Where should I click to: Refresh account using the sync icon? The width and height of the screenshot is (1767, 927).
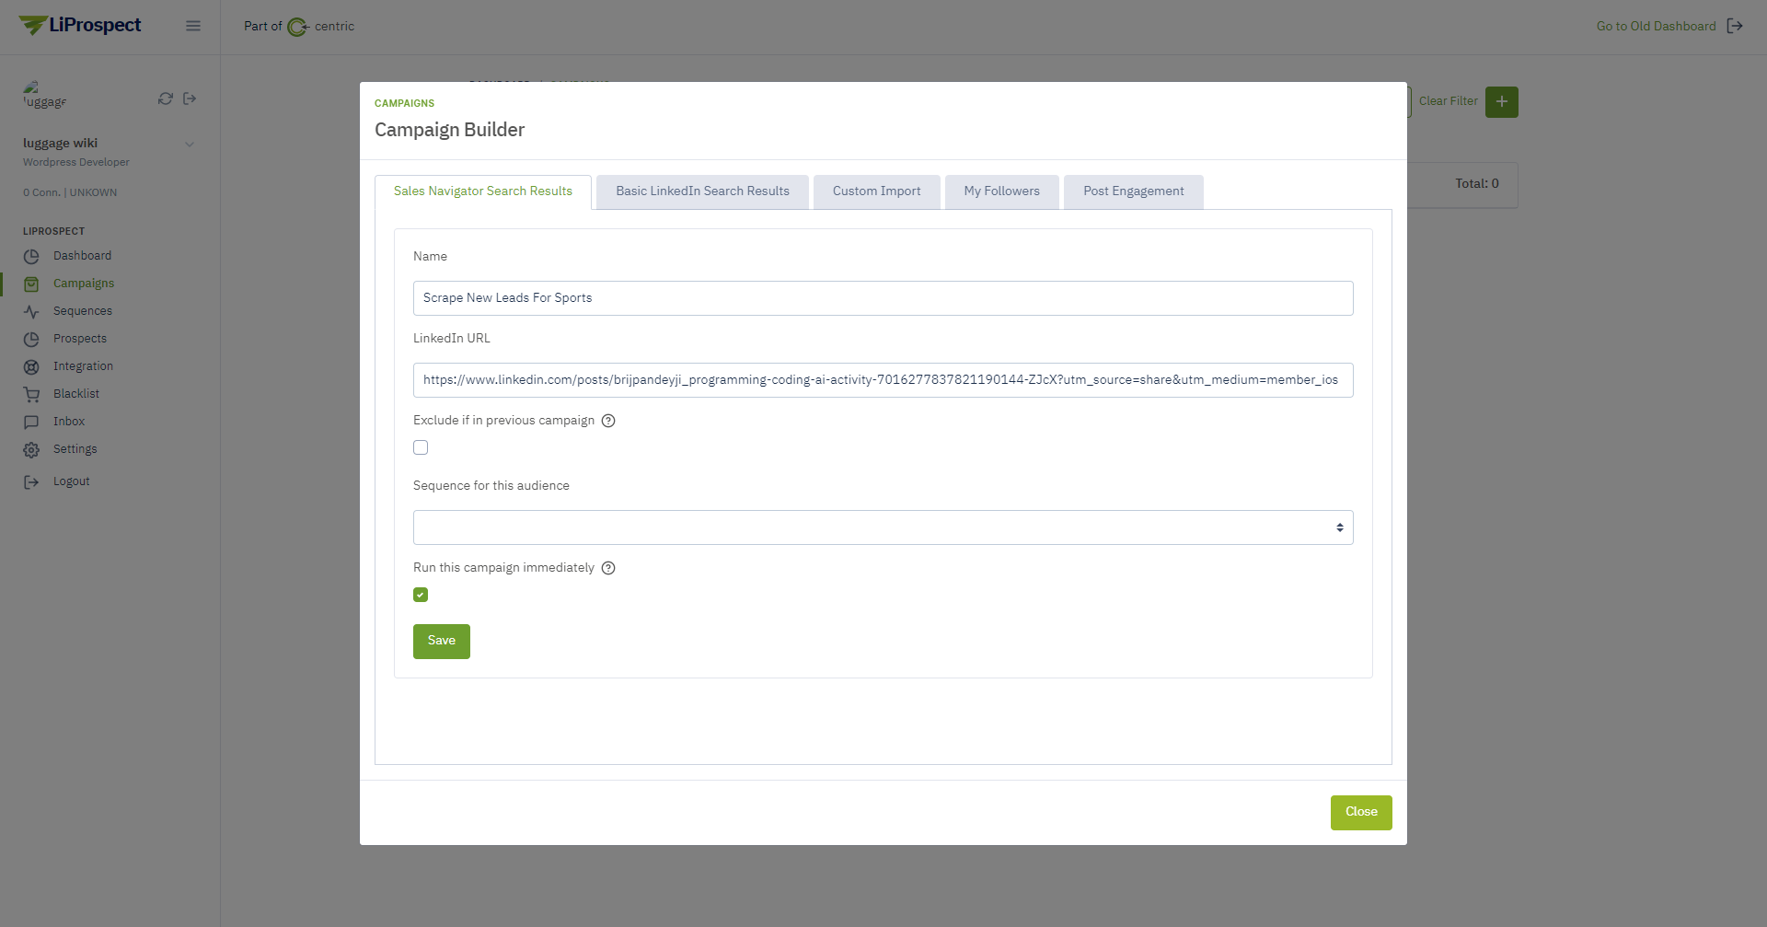tap(166, 98)
